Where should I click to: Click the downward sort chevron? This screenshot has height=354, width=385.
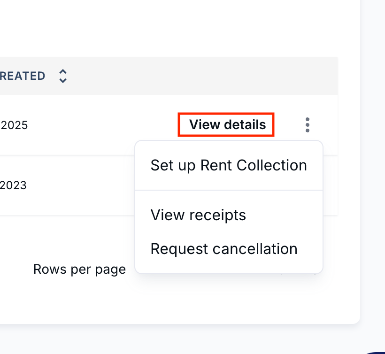pos(63,80)
